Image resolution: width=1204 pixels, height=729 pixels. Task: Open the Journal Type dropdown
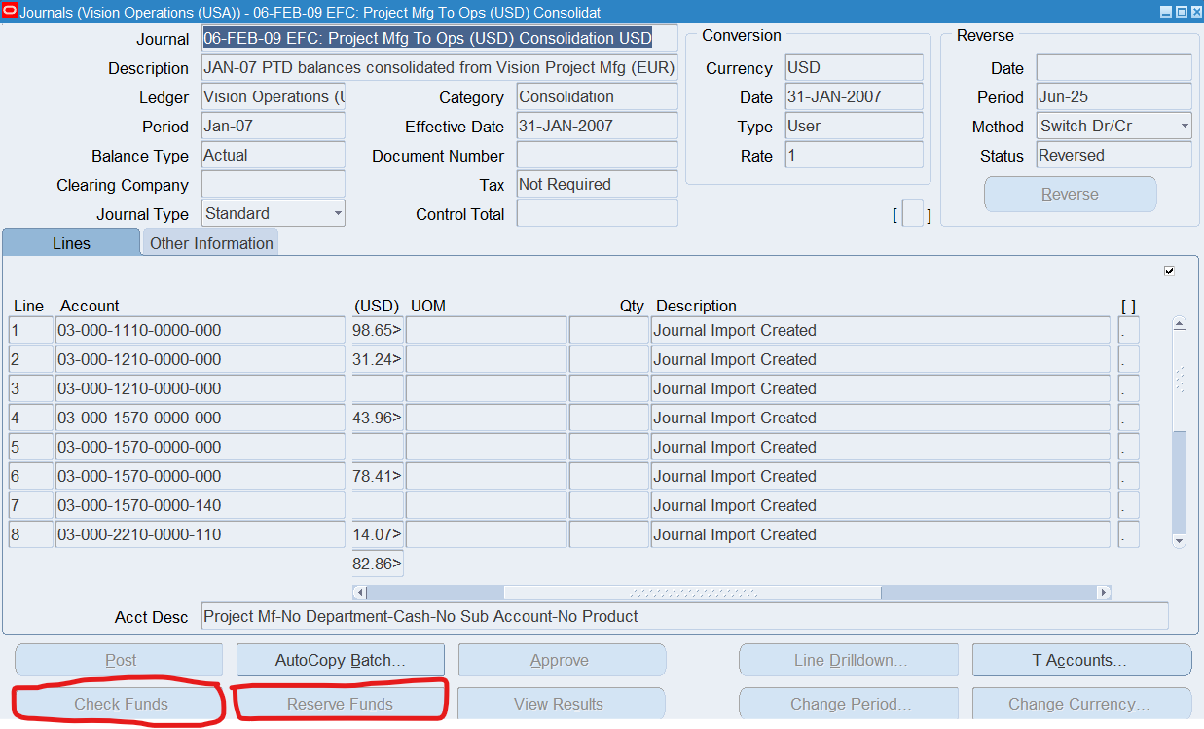[339, 212]
